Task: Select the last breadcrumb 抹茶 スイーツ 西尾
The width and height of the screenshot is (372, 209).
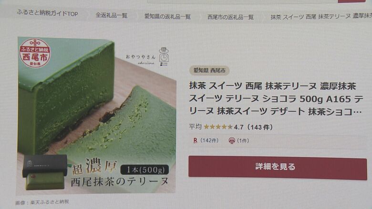Action: click(x=321, y=16)
